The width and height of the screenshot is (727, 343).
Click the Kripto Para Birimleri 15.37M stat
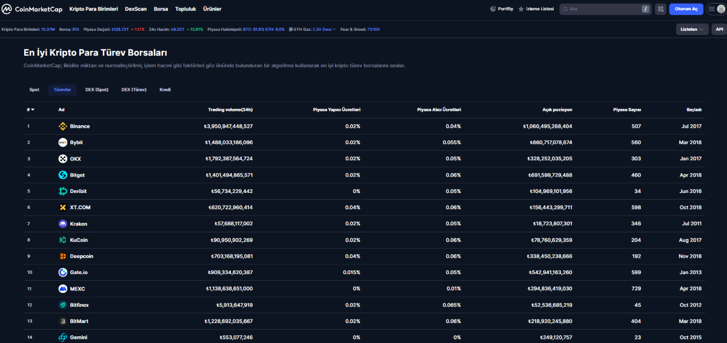pos(28,29)
